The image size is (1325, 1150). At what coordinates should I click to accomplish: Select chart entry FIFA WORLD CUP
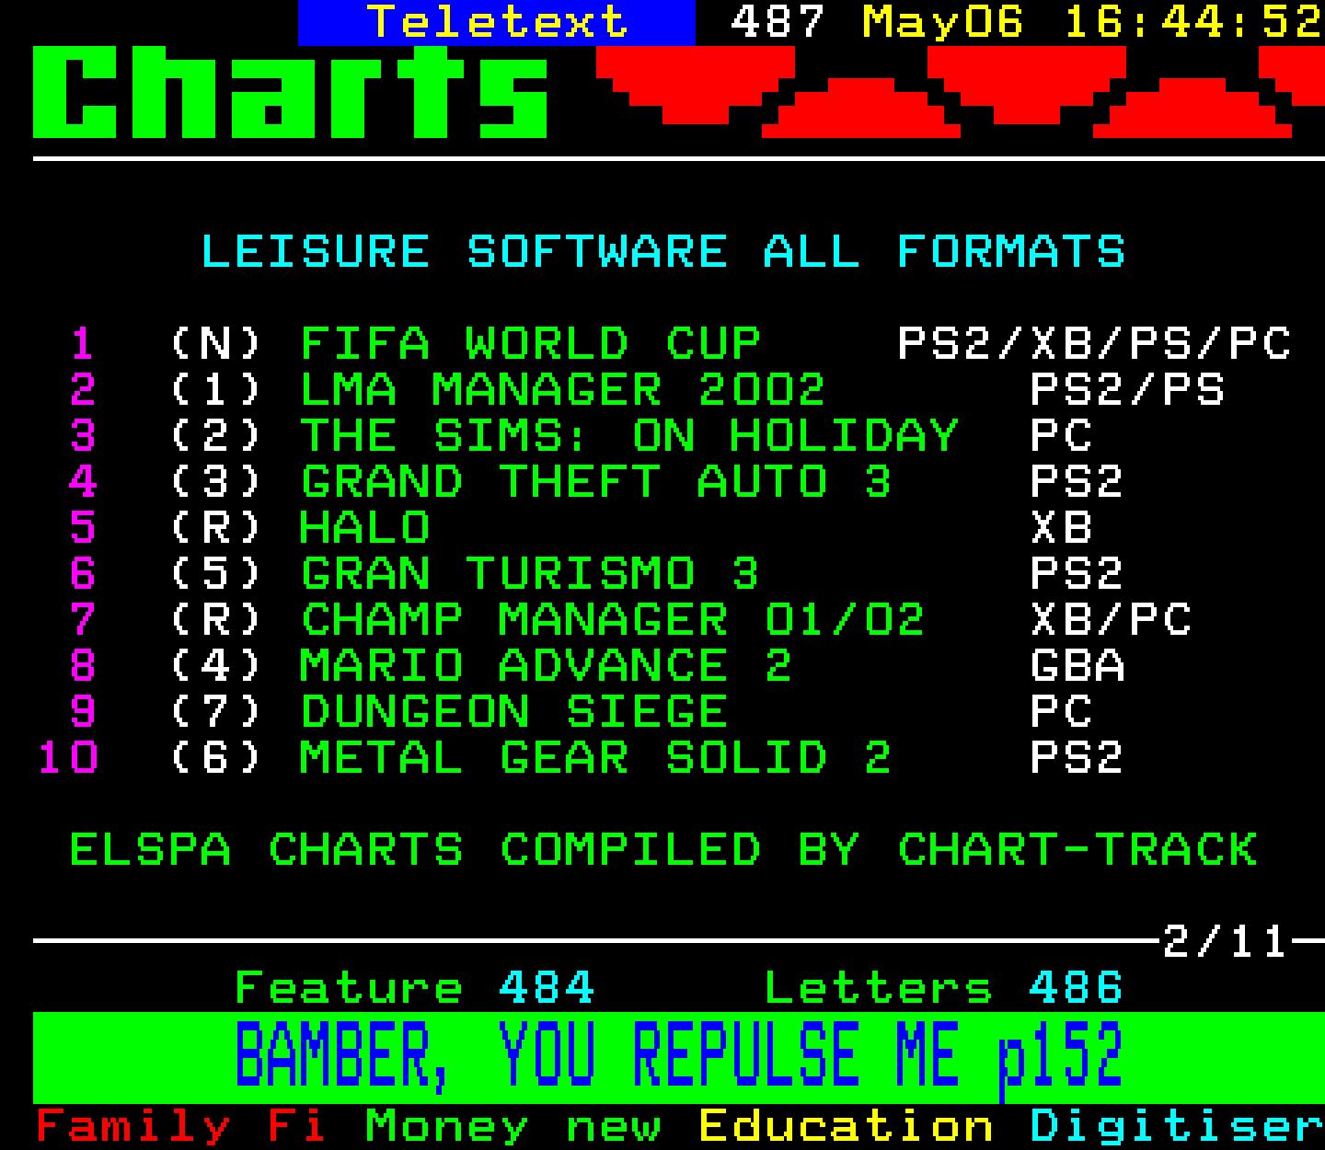click(x=531, y=344)
